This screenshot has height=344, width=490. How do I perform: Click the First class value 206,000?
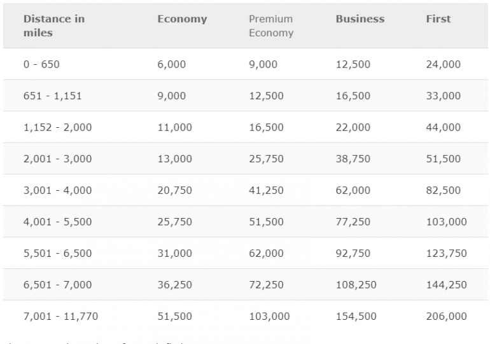(x=446, y=316)
